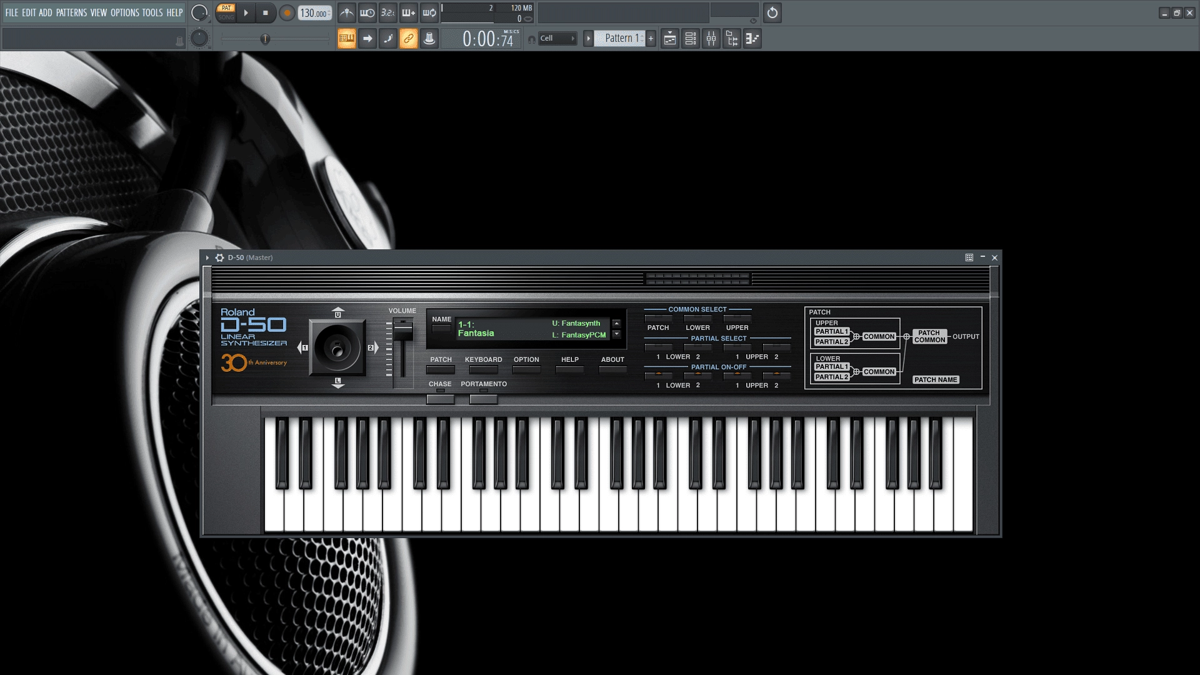Screen dimensions: 1200x675
Task: Click the patch down arrow beside display
Action: [616, 334]
